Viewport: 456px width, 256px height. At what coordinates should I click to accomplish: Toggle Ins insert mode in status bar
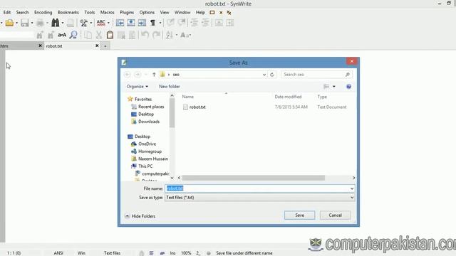click(x=172, y=253)
